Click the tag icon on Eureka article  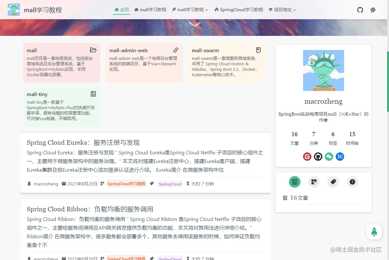152,184
